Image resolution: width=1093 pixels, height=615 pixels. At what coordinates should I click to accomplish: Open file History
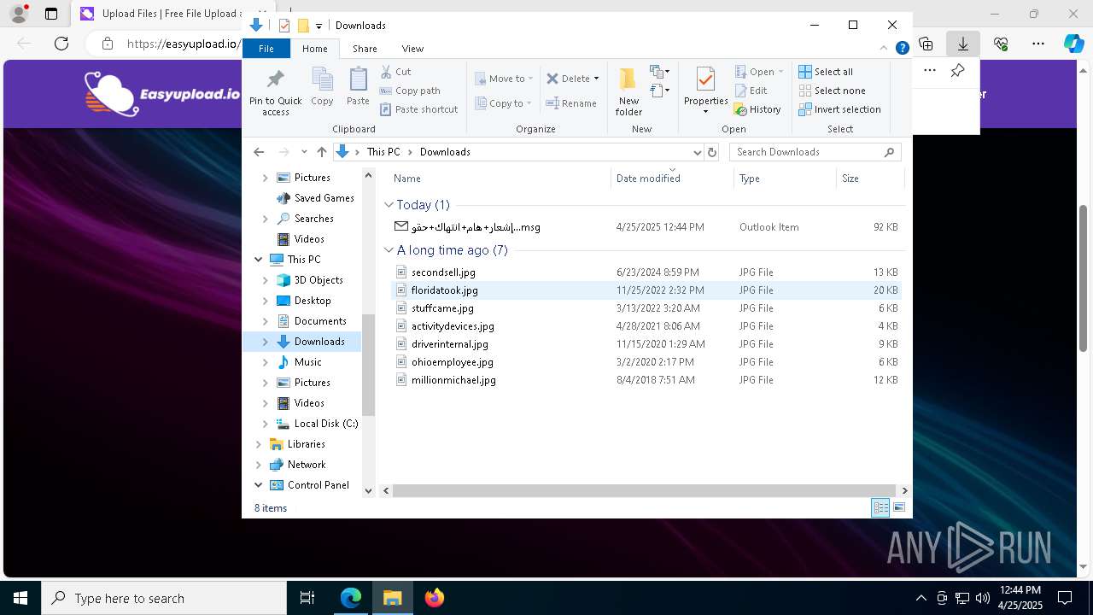point(757,109)
